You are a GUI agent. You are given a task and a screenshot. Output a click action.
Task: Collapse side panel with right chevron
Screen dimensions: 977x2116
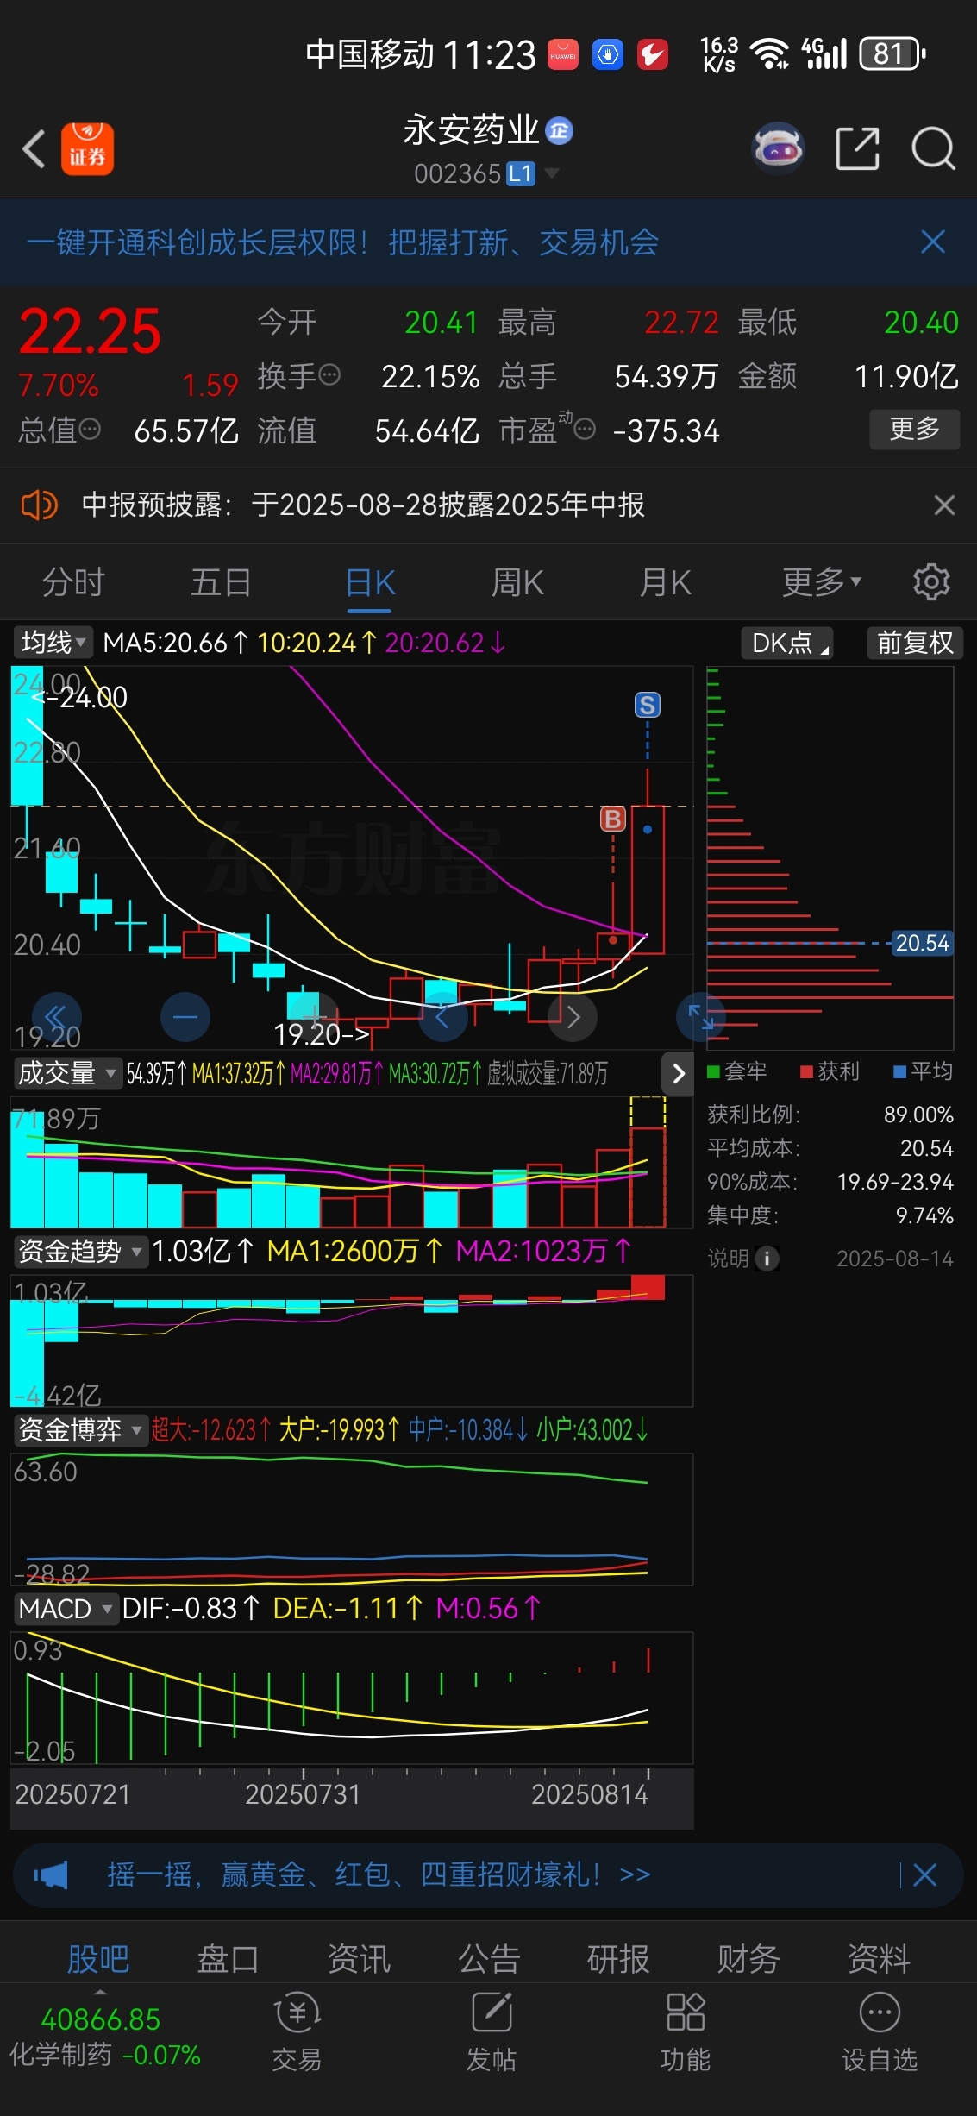tap(679, 1073)
